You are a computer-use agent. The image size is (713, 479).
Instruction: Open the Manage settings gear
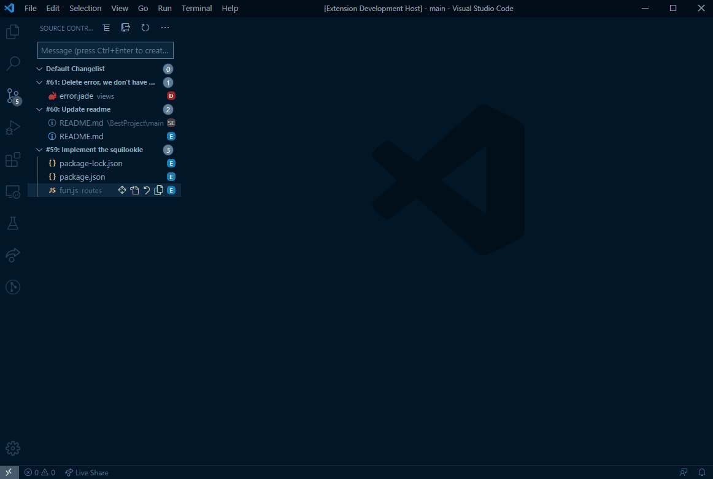tap(13, 448)
